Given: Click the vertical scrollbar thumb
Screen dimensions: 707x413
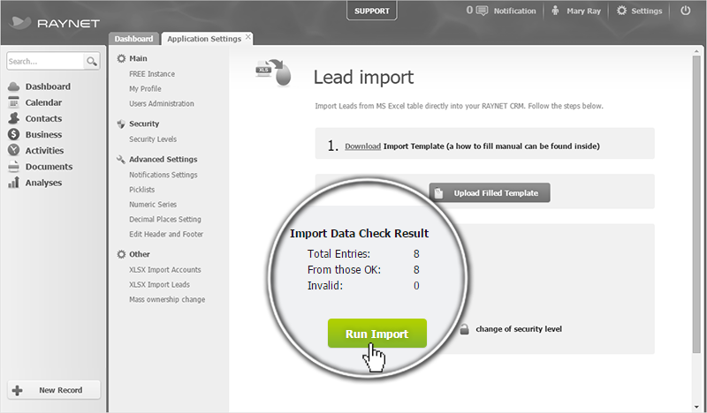Looking at the screenshot, I should [696, 205].
